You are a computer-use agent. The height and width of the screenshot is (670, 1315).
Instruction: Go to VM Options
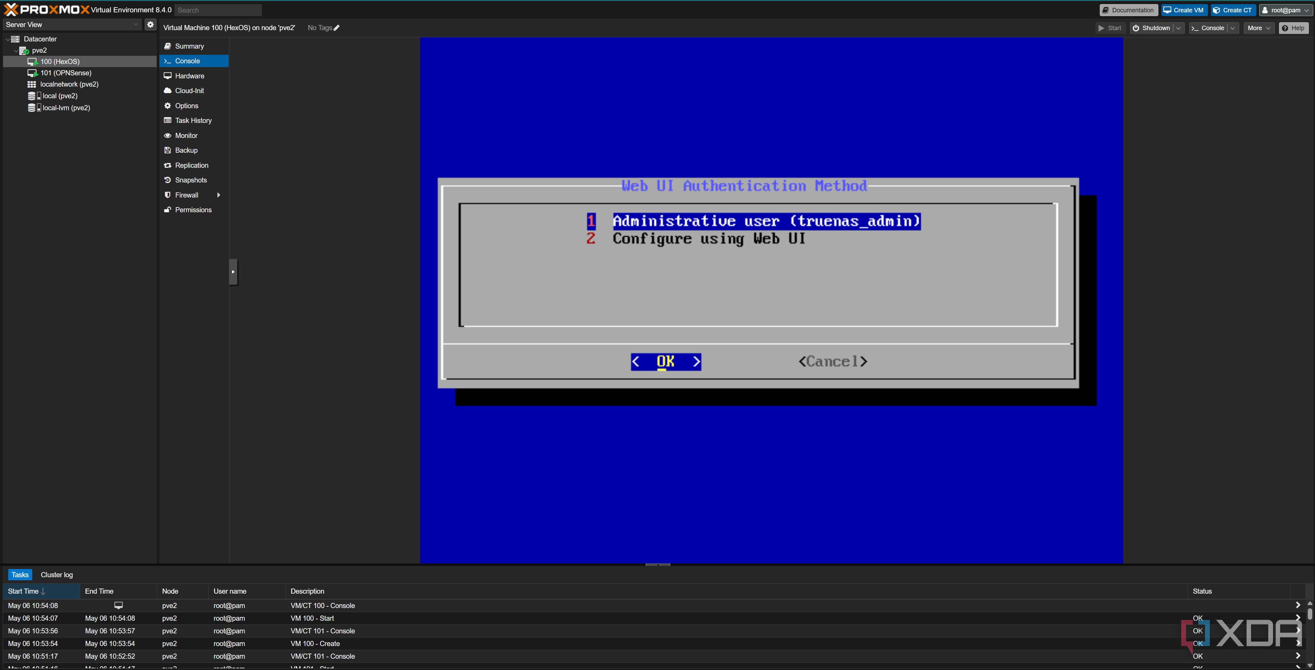[x=194, y=105]
